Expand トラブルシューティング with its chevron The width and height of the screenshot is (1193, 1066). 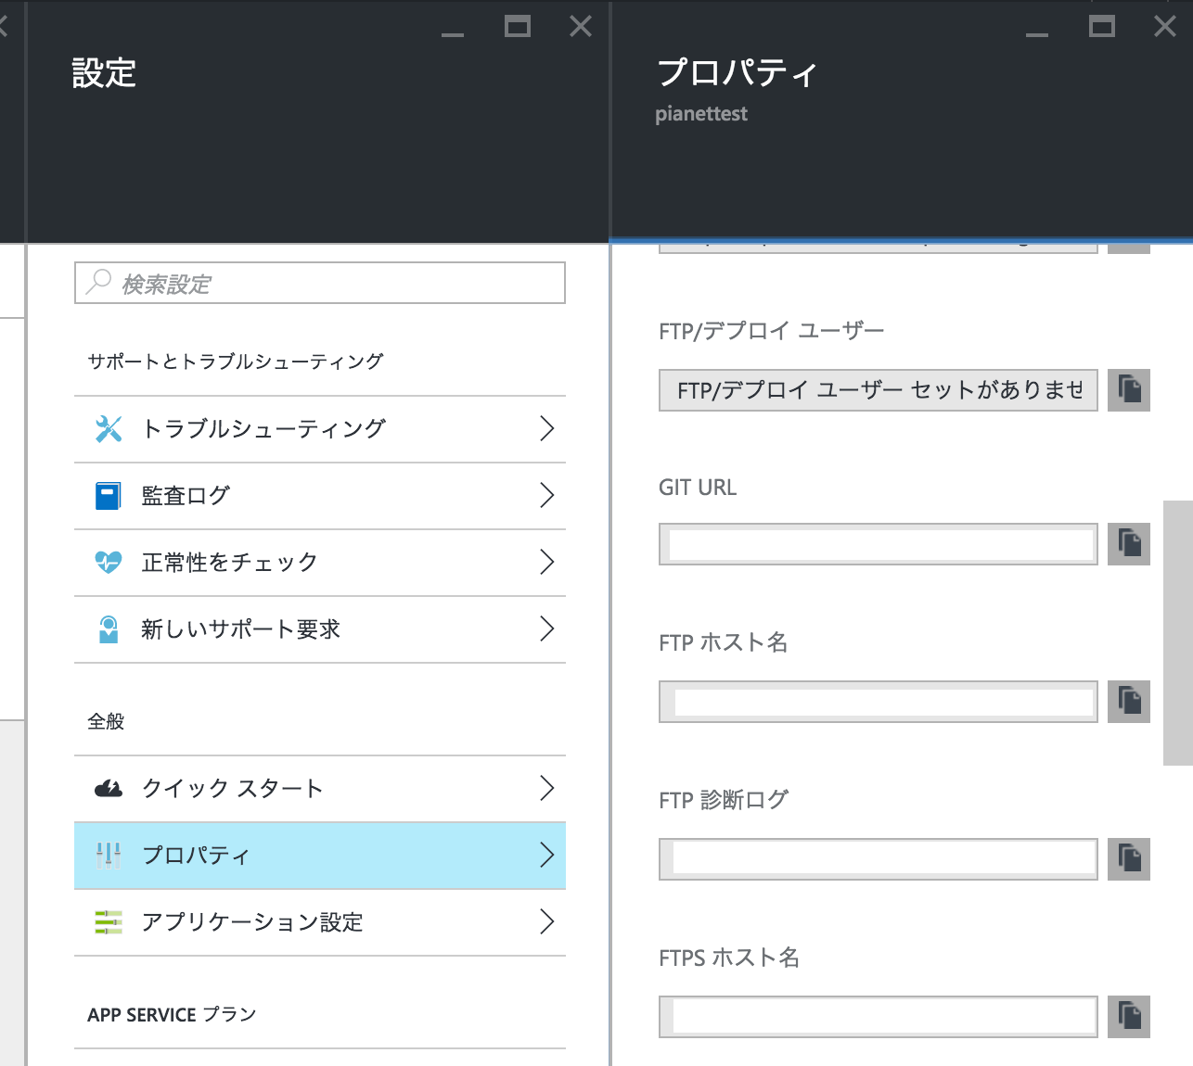click(x=547, y=428)
